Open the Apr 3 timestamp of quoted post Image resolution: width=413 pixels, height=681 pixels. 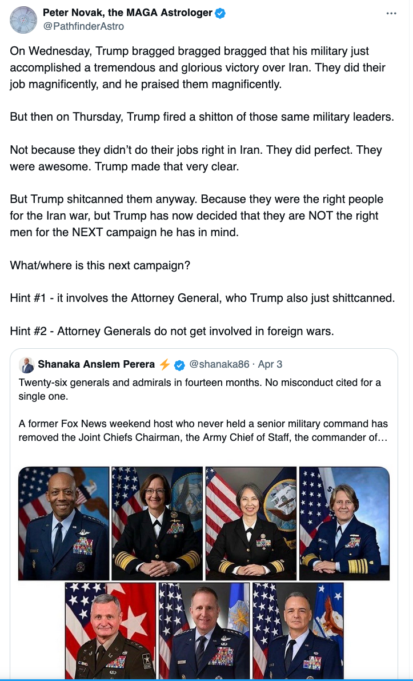click(x=270, y=365)
